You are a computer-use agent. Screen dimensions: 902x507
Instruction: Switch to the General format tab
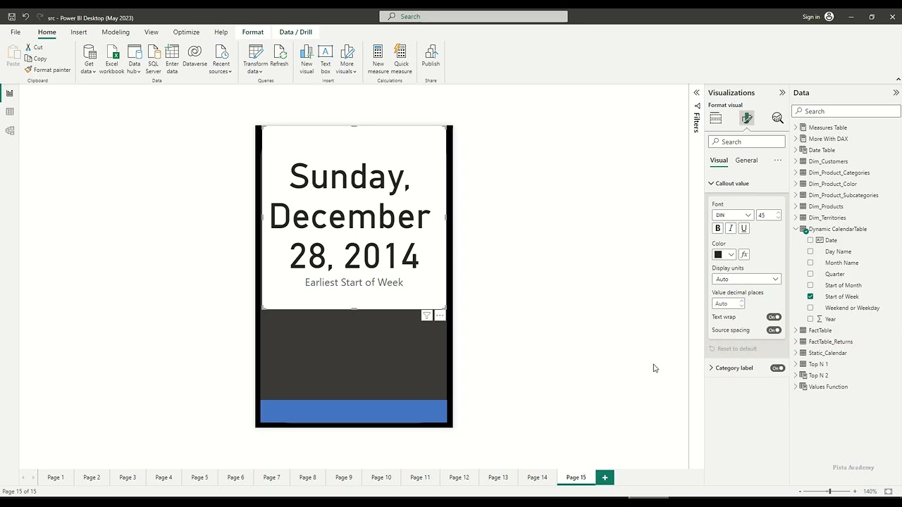coord(746,161)
